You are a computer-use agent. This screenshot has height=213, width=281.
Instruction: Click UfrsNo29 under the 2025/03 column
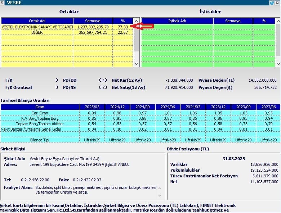92,140
